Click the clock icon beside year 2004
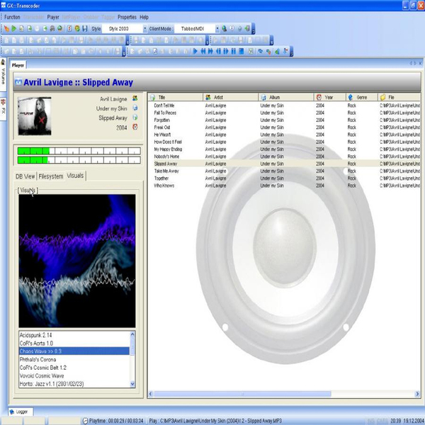Image resolution: width=425 pixels, height=425 pixels. point(135,127)
